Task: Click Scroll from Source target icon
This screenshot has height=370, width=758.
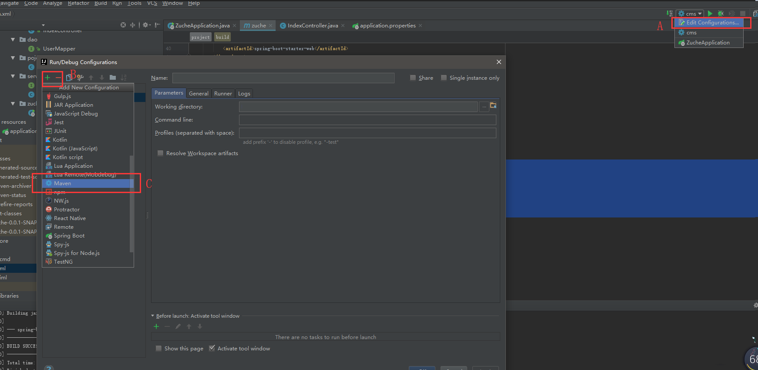Action: pos(123,25)
